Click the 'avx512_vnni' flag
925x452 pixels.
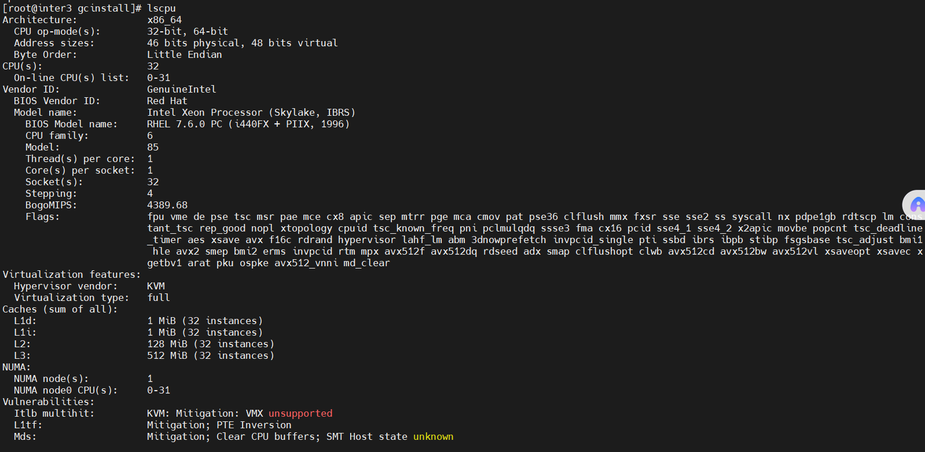306,263
